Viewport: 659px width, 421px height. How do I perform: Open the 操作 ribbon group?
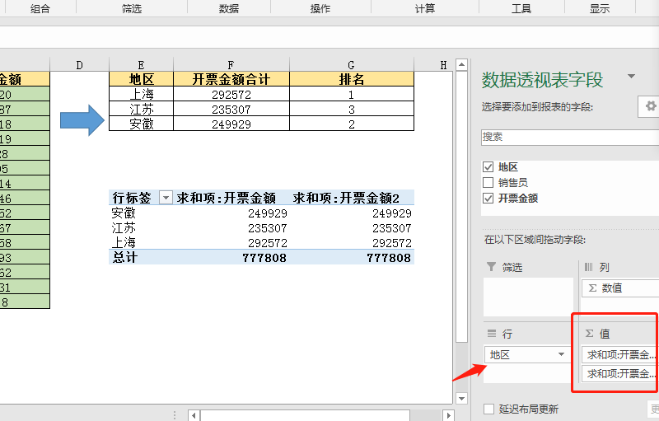320,8
